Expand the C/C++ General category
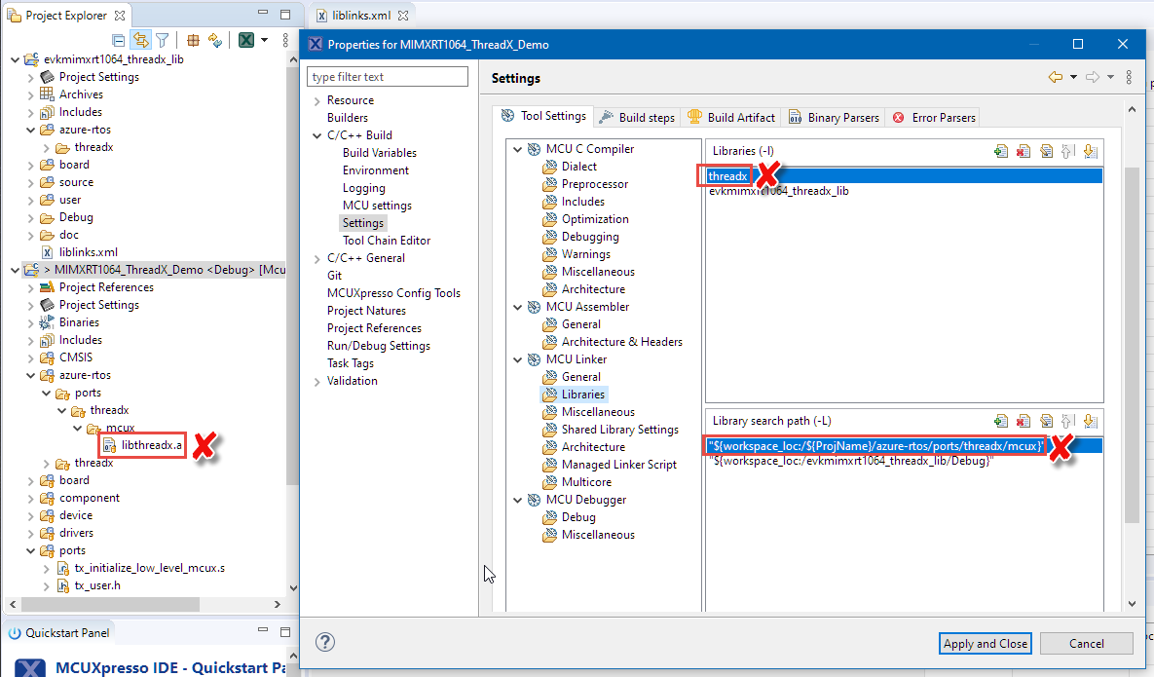The height and width of the screenshot is (677, 1154). [317, 258]
